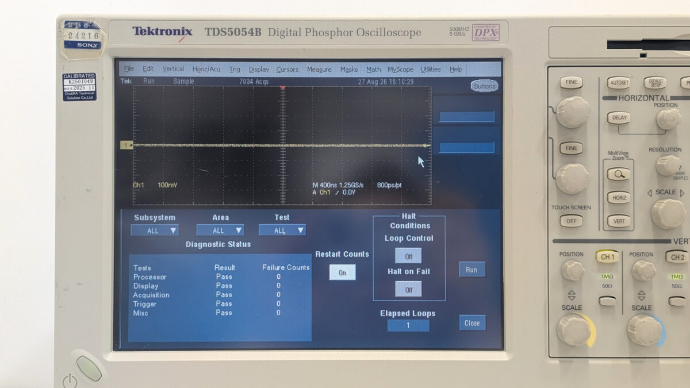Image resolution: width=690 pixels, height=388 pixels.
Task: Open the Utilities menu
Action: pyautogui.click(x=430, y=69)
